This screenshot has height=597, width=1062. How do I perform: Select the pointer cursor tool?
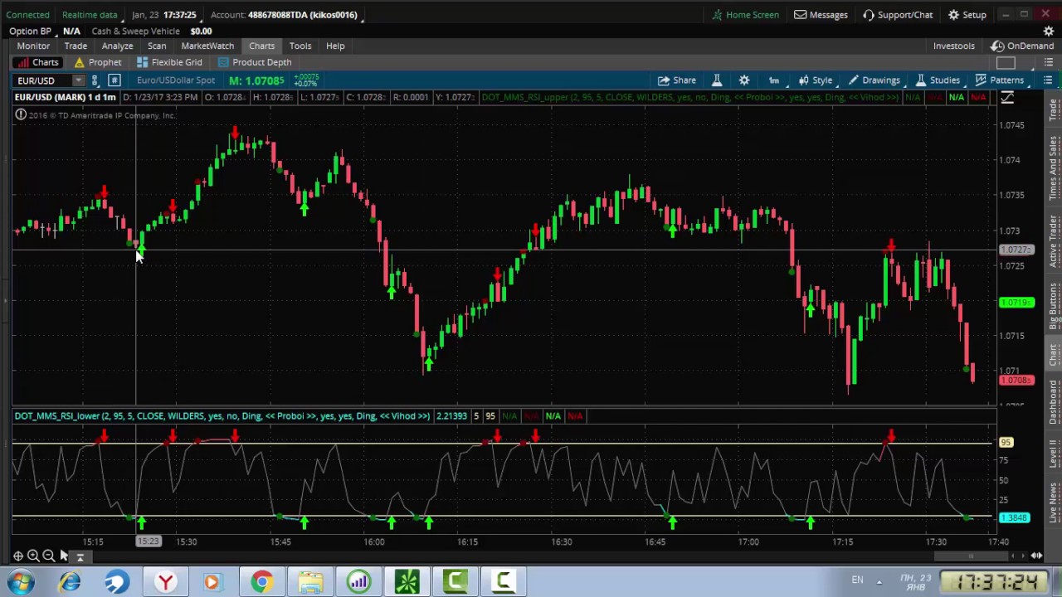click(x=64, y=556)
